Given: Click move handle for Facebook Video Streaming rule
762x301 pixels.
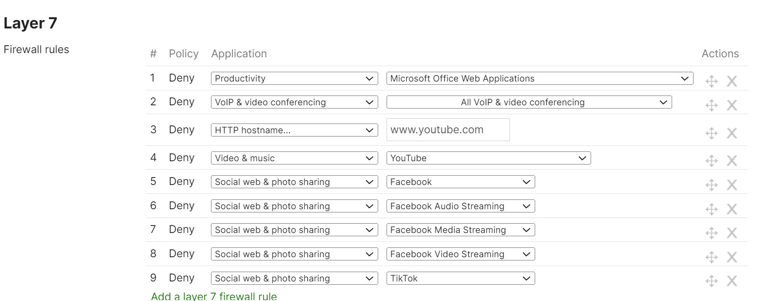Looking at the screenshot, I should point(711,257).
